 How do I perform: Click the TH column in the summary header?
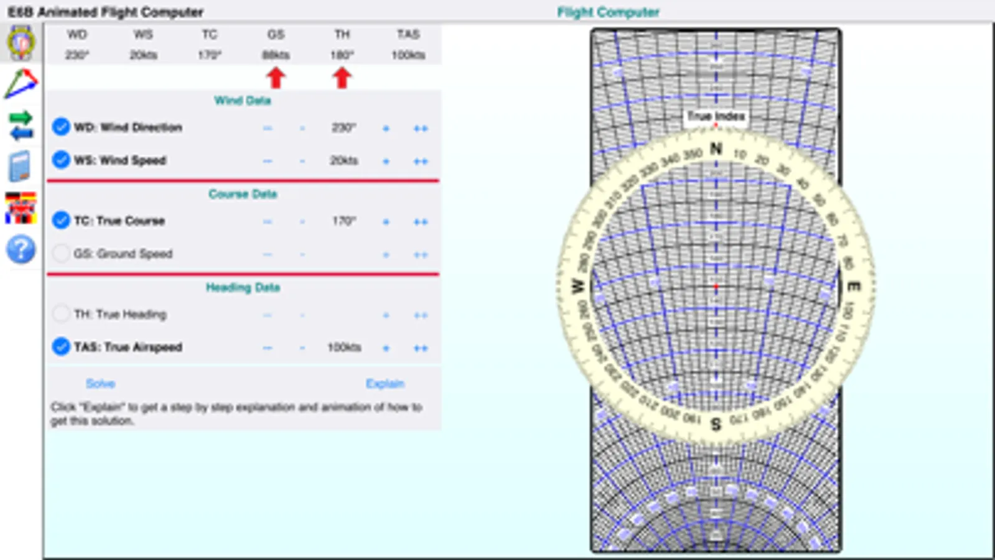[342, 44]
